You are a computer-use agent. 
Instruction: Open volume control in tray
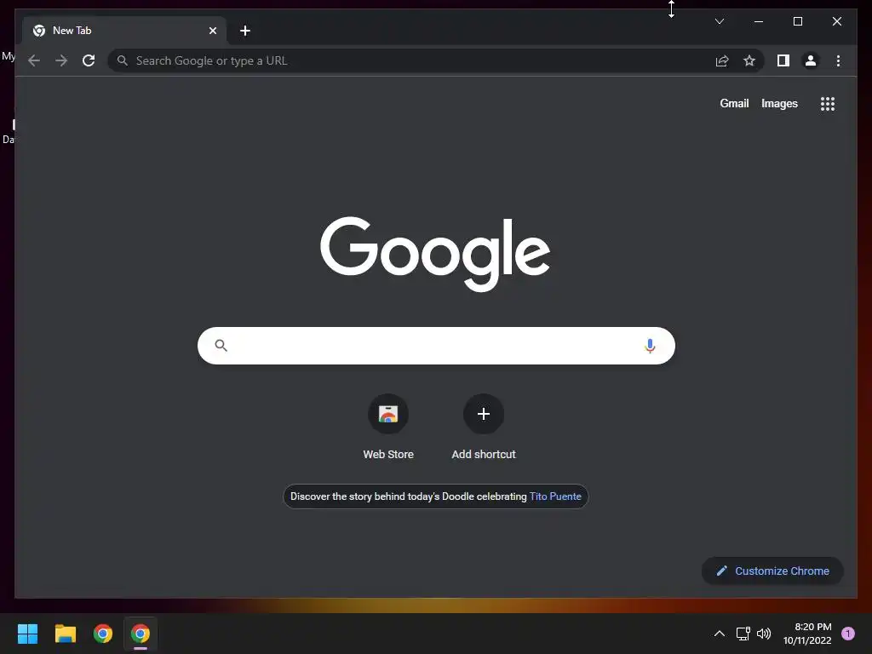point(764,634)
